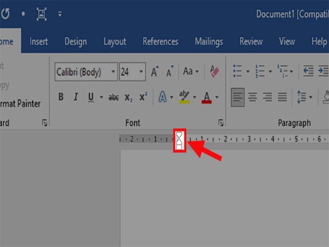Click the Text Effects glowing A icon

click(163, 97)
